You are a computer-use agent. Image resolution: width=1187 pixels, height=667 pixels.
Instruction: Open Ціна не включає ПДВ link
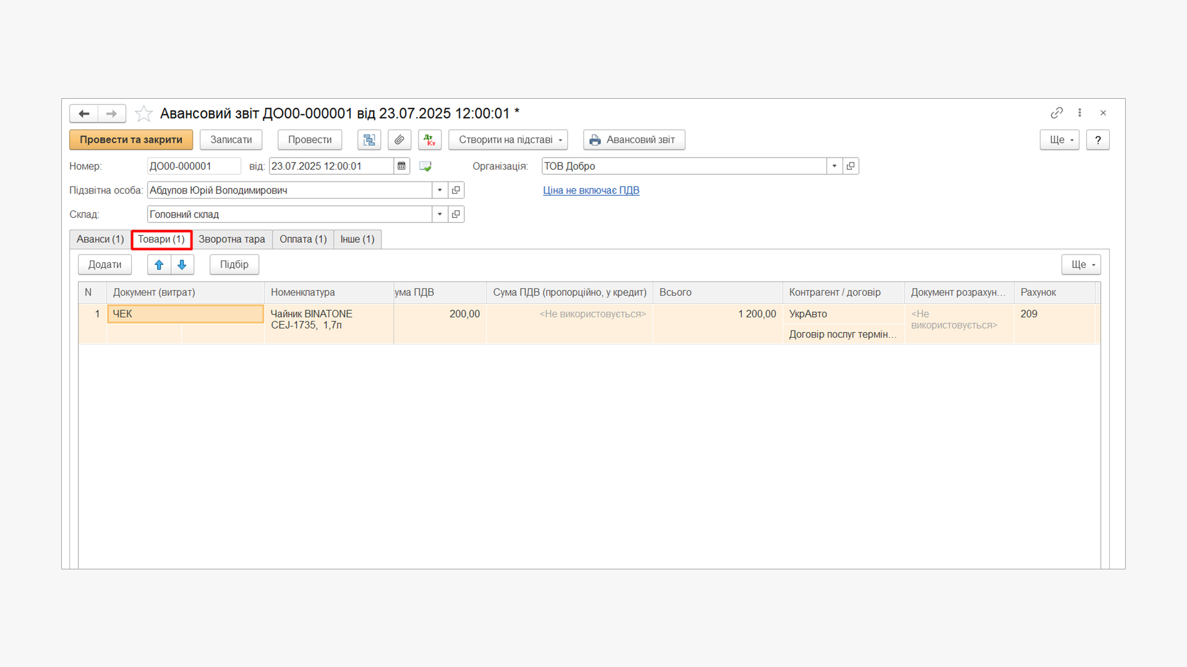(591, 190)
